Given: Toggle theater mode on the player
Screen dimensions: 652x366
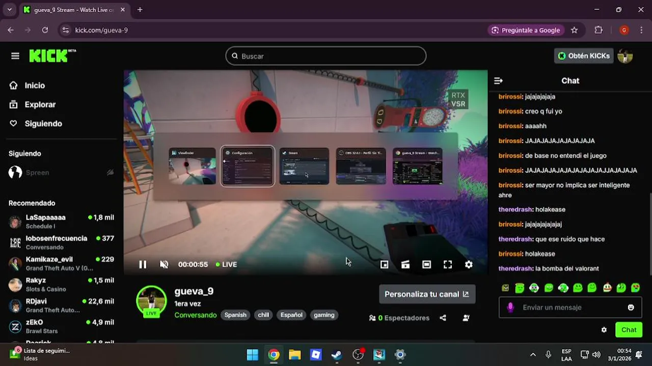Looking at the screenshot, I should point(427,264).
